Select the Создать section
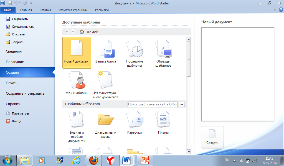The width and height of the screenshot is (284, 166). (27, 72)
